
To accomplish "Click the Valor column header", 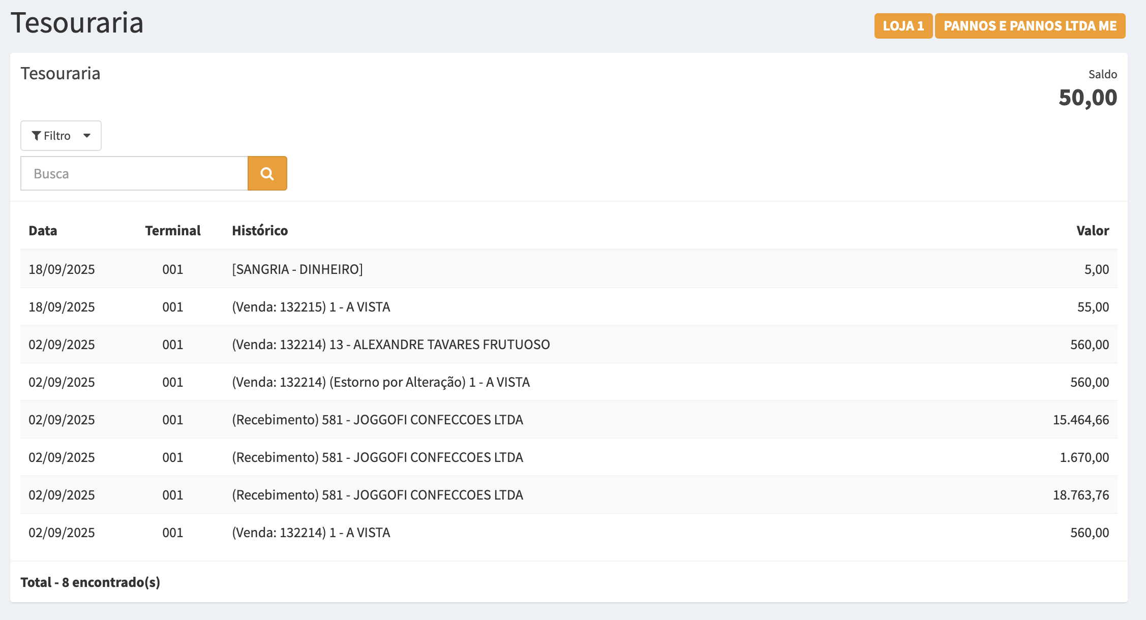I will click(1092, 231).
